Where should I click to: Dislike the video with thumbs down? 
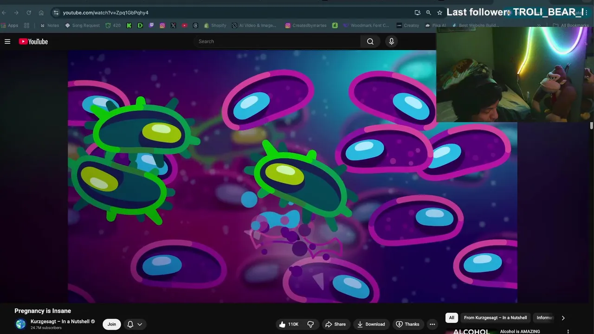pos(311,324)
